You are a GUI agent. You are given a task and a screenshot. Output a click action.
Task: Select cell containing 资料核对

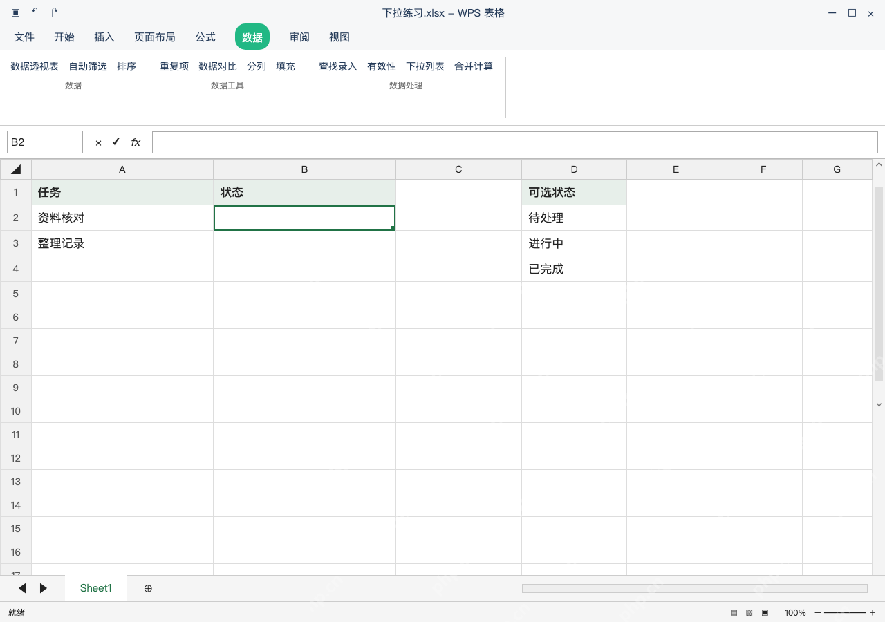[x=122, y=218]
